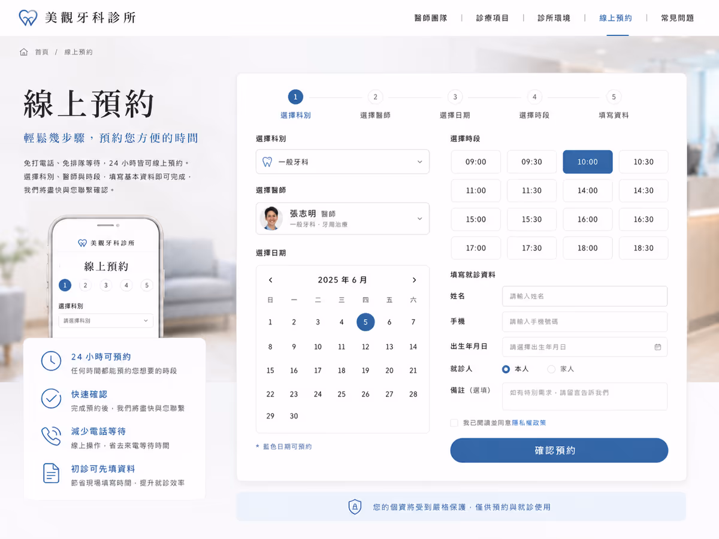This screenshot has height=539, width=719.
Task: Go to previous month in calendar
Action: (x=270, y=280)
